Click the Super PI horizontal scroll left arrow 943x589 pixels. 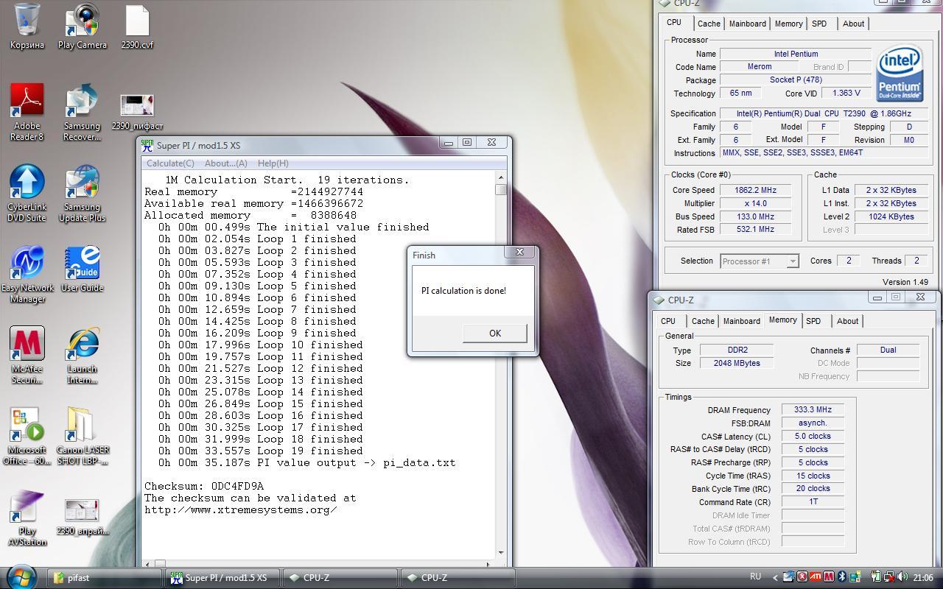point(146,563)
